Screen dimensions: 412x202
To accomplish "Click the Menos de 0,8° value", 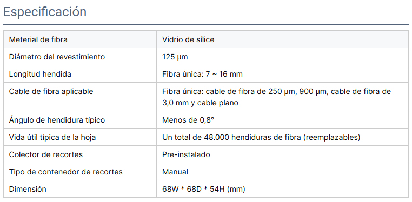I will coord(188,120).
